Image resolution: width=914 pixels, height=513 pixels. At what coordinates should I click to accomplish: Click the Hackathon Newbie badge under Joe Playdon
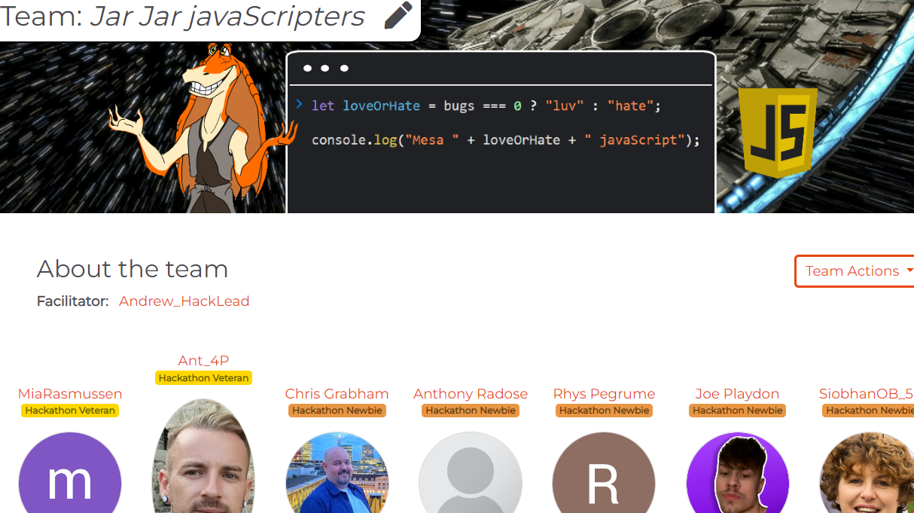click(737, 411)
